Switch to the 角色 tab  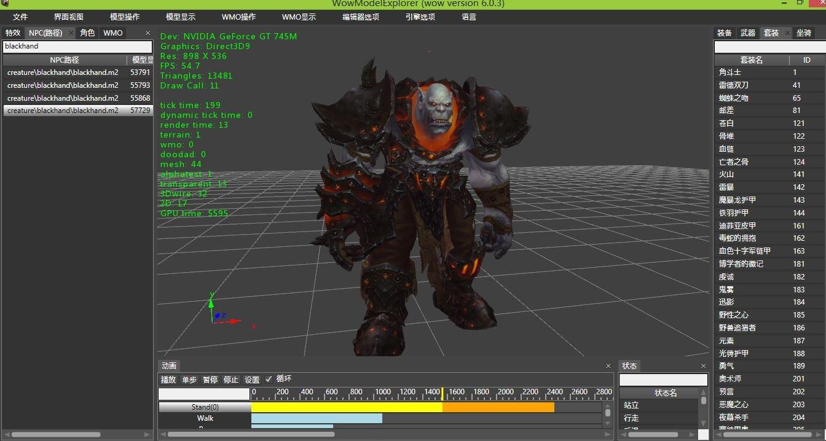click(x=87, y=33)
